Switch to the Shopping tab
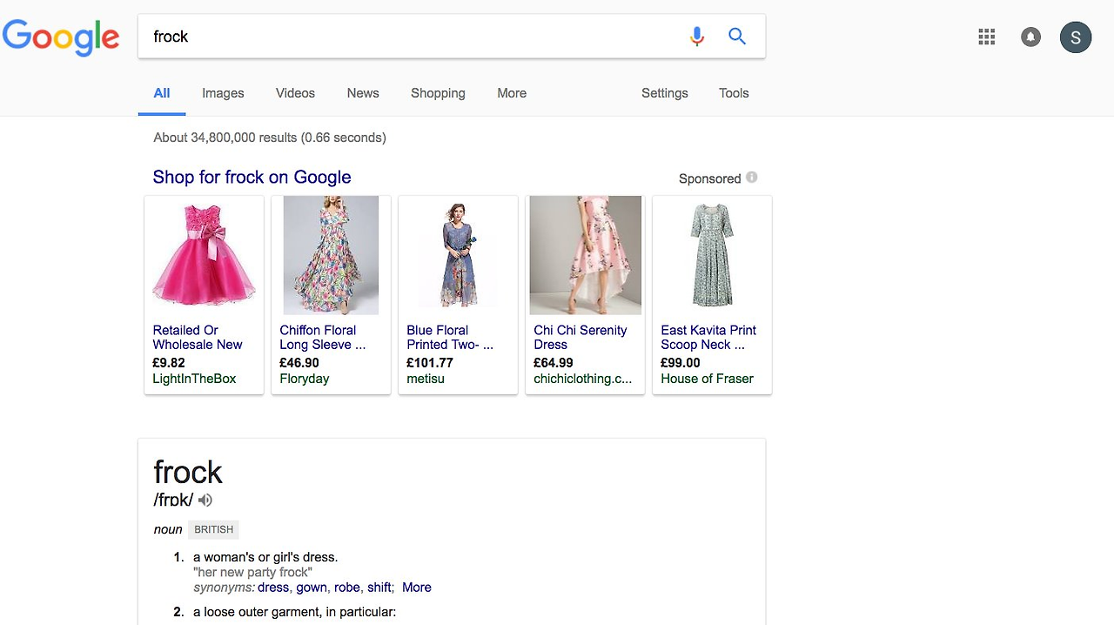This screenshot has width=1114, height=625. click(438, 93)
